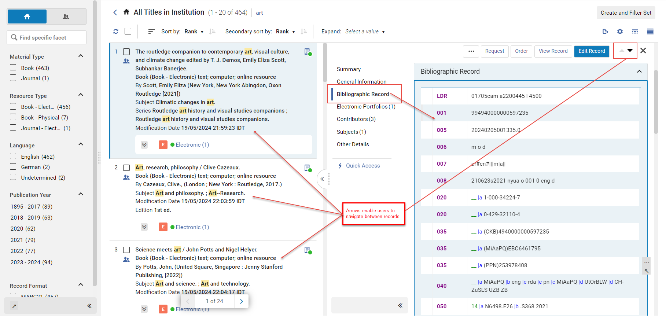The height and width of the screenshot is (316, 666).
Task: Click the network icon under result 2
Action: click(x=126, y=177)
